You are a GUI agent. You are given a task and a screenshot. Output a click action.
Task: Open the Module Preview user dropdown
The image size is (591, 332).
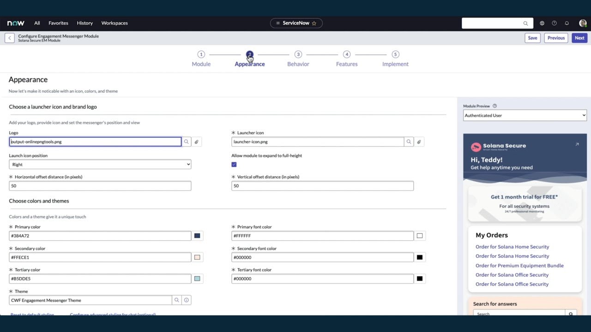click(x=525, y=115)
